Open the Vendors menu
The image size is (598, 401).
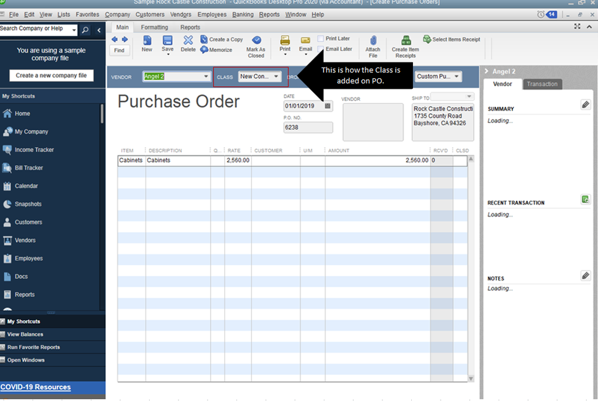[181, 14]
